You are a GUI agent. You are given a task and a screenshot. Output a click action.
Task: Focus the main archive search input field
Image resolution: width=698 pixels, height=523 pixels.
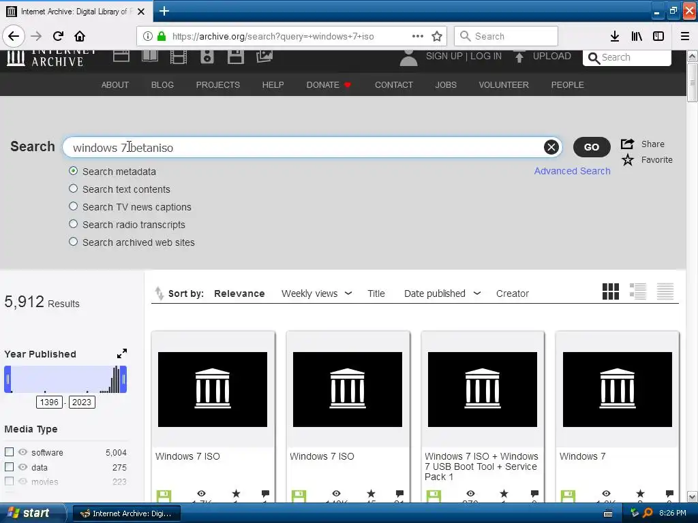[312, 147]
